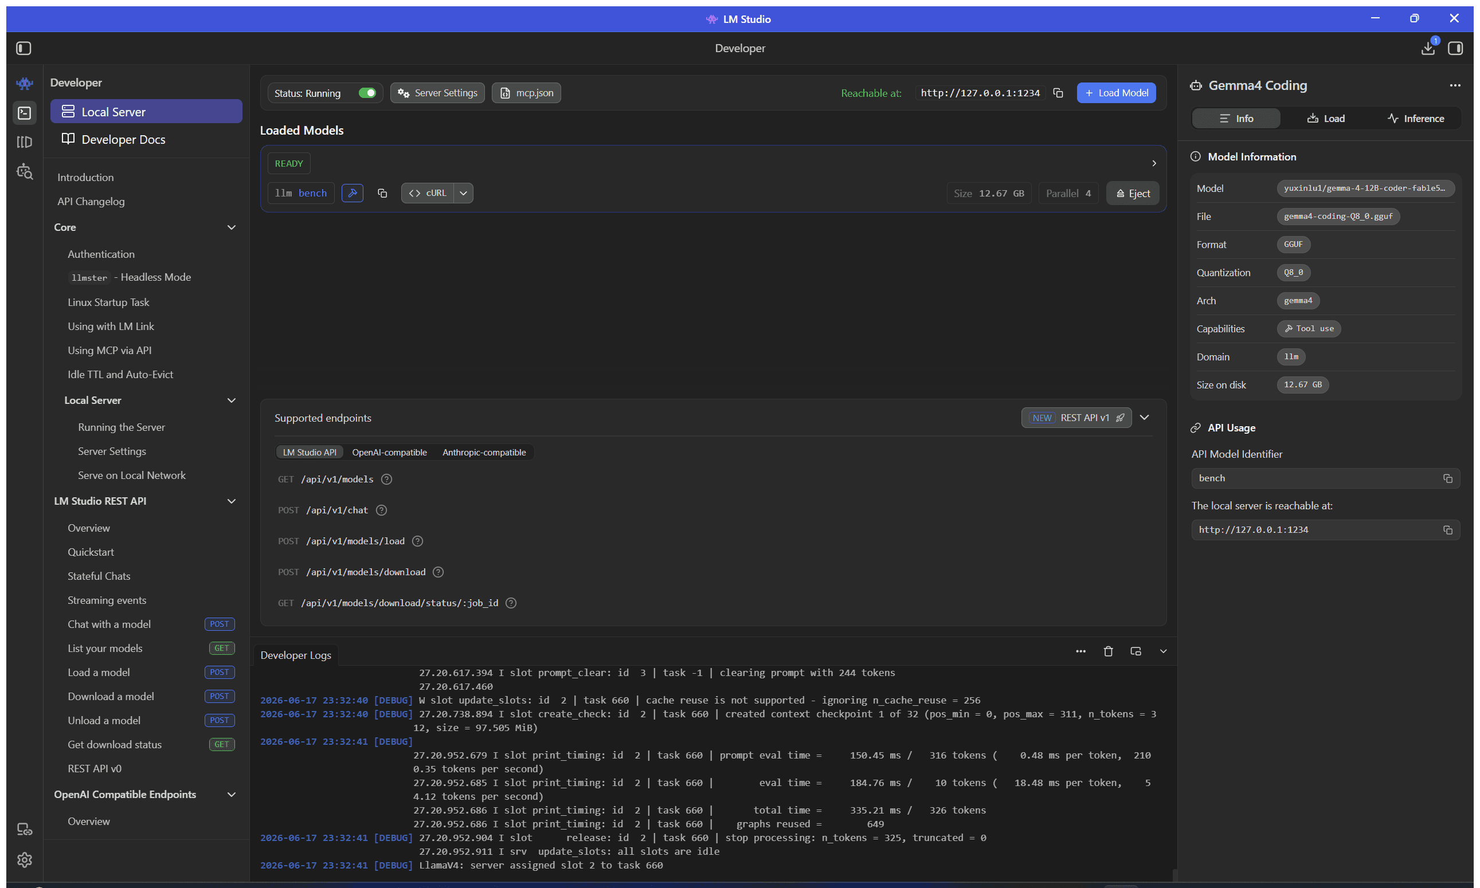Open the My Models library sidebar icon

(25, 142)
